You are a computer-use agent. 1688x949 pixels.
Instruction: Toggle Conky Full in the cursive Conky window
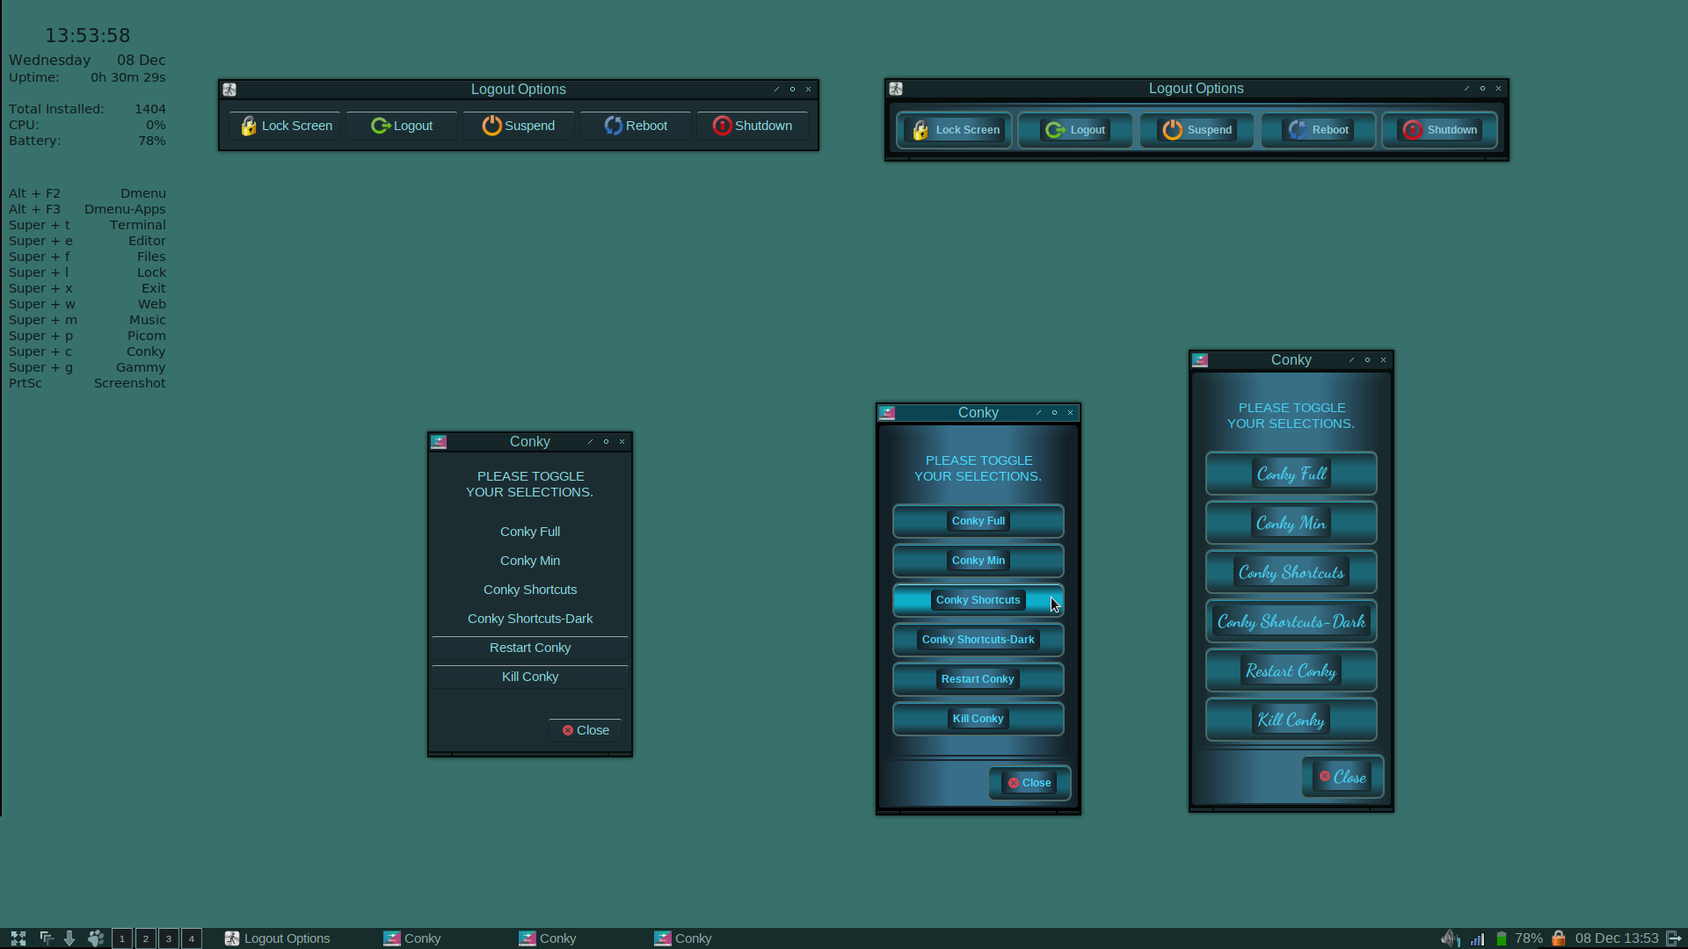coord(1291,474)
